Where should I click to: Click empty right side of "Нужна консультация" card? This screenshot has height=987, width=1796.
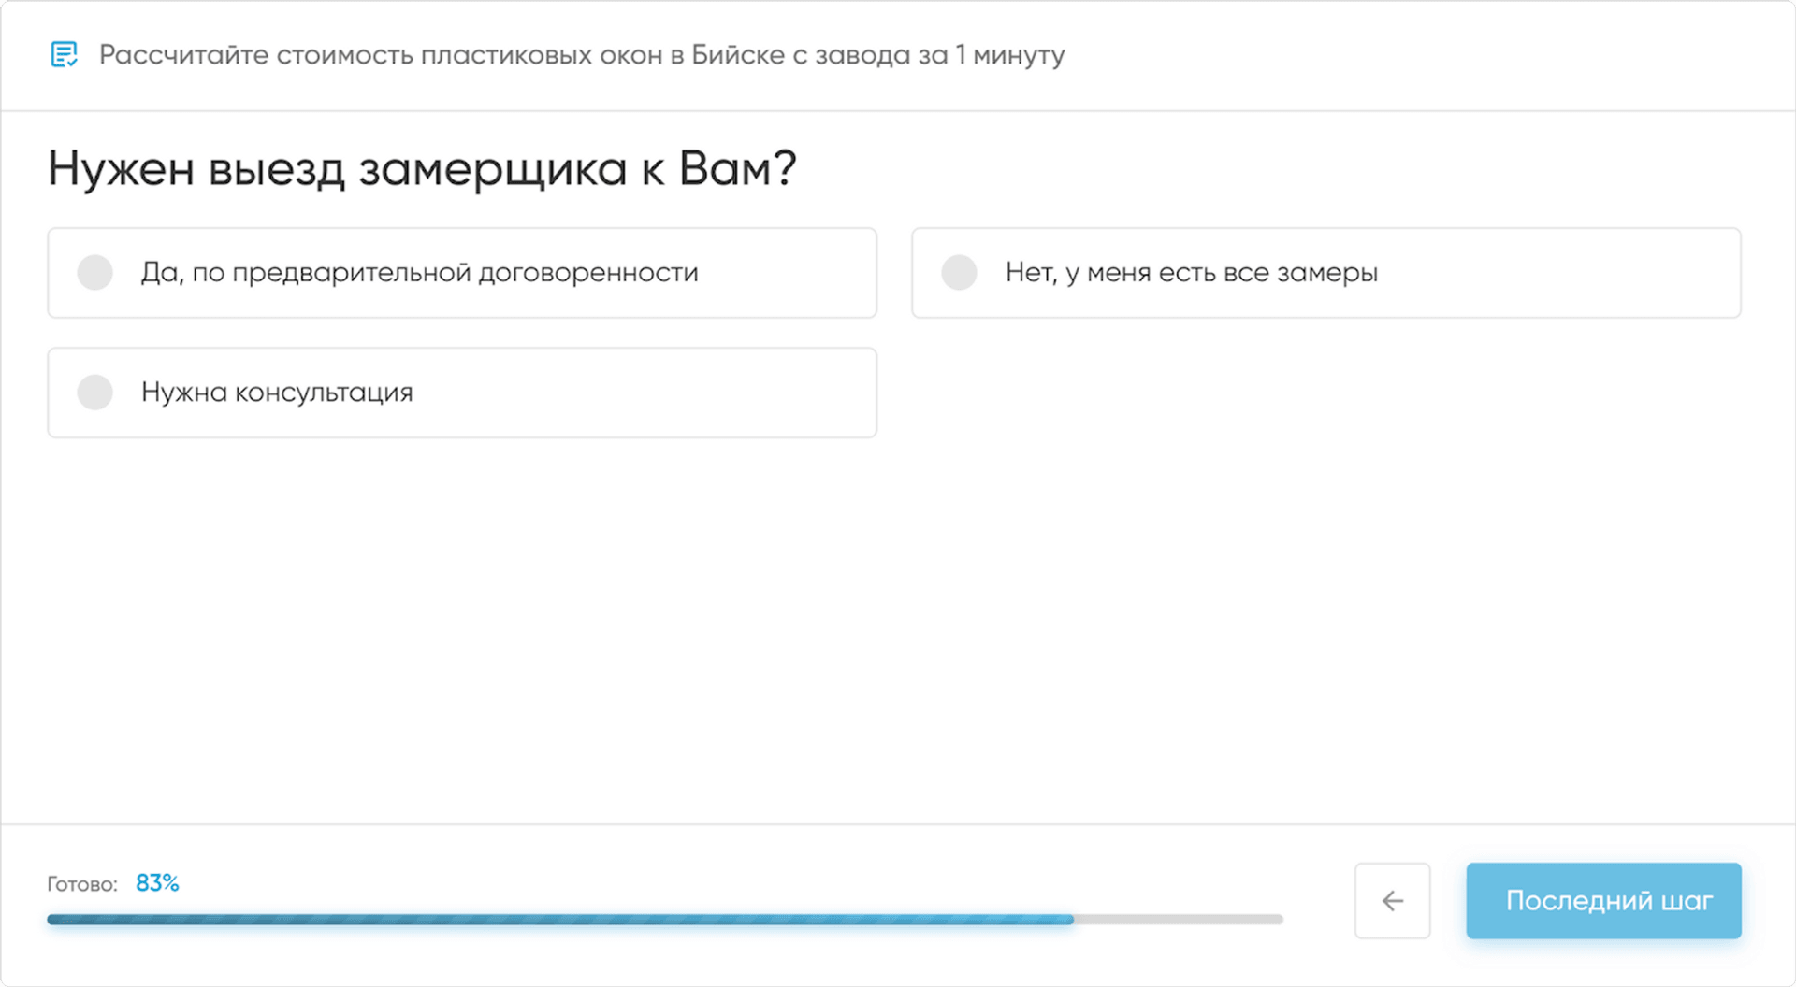click(702, 393)
